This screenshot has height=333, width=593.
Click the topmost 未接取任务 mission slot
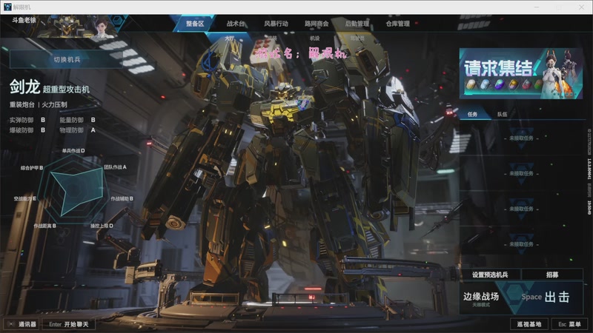click(521, 138)
